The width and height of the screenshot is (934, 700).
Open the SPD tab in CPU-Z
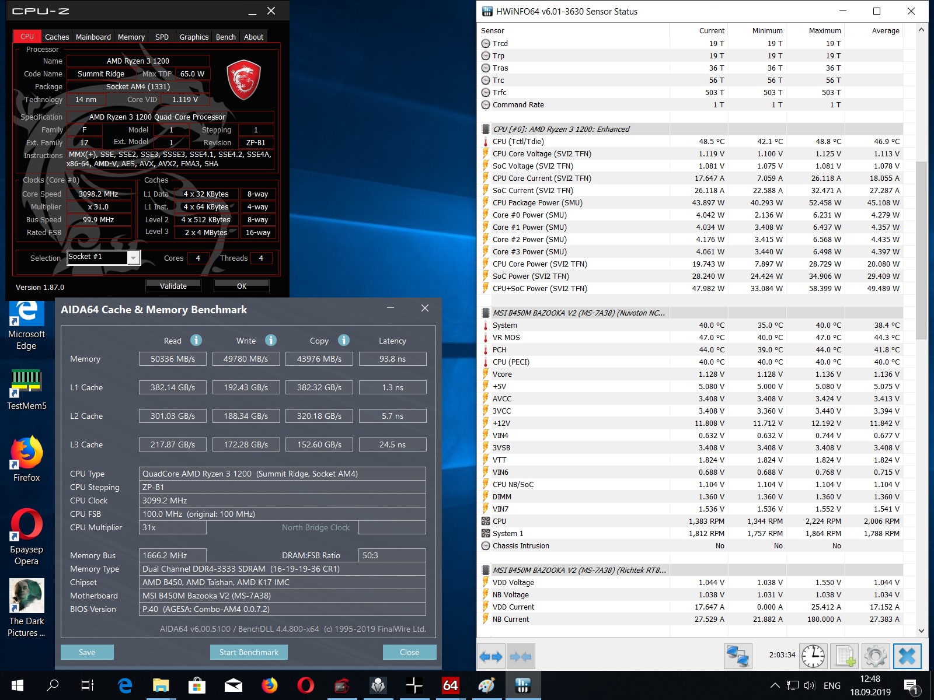[x=162, y=37]
